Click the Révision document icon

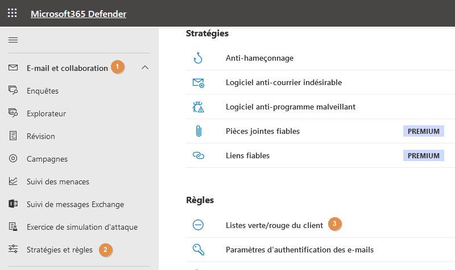pos(13,136)
